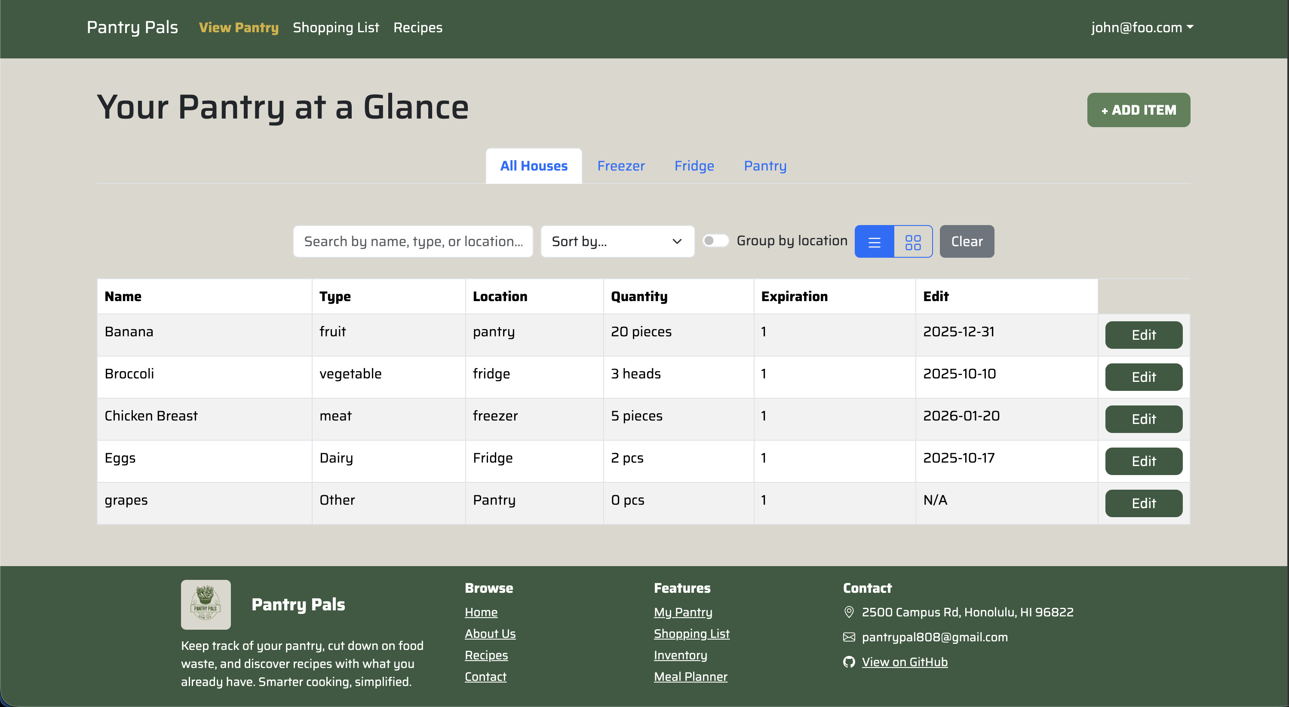
Task: Click the location pin icon beside the address
Action: (849, 612)
